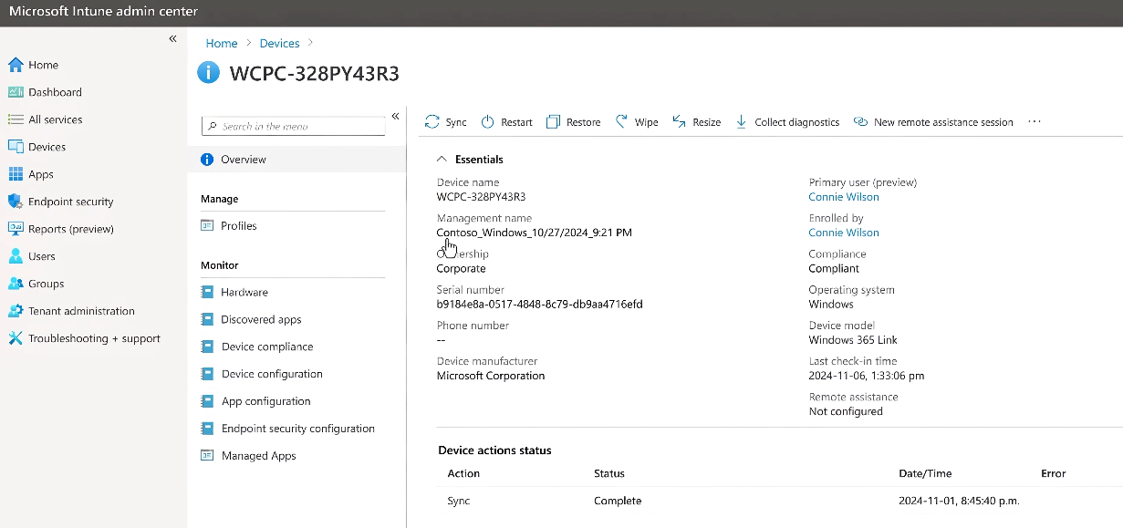Image resolution: width=1123 pixels, height=528 pixels.
Task: Click the Reports (preview) monitor icon
Action: coord(16,229)
